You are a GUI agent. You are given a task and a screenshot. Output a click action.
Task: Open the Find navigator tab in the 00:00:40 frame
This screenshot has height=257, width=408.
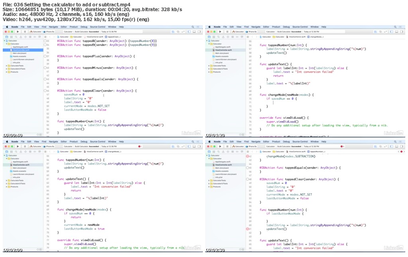coord(16,37)
